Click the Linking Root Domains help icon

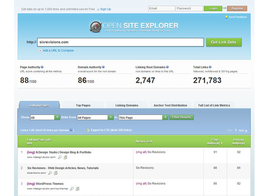[168, 67]
